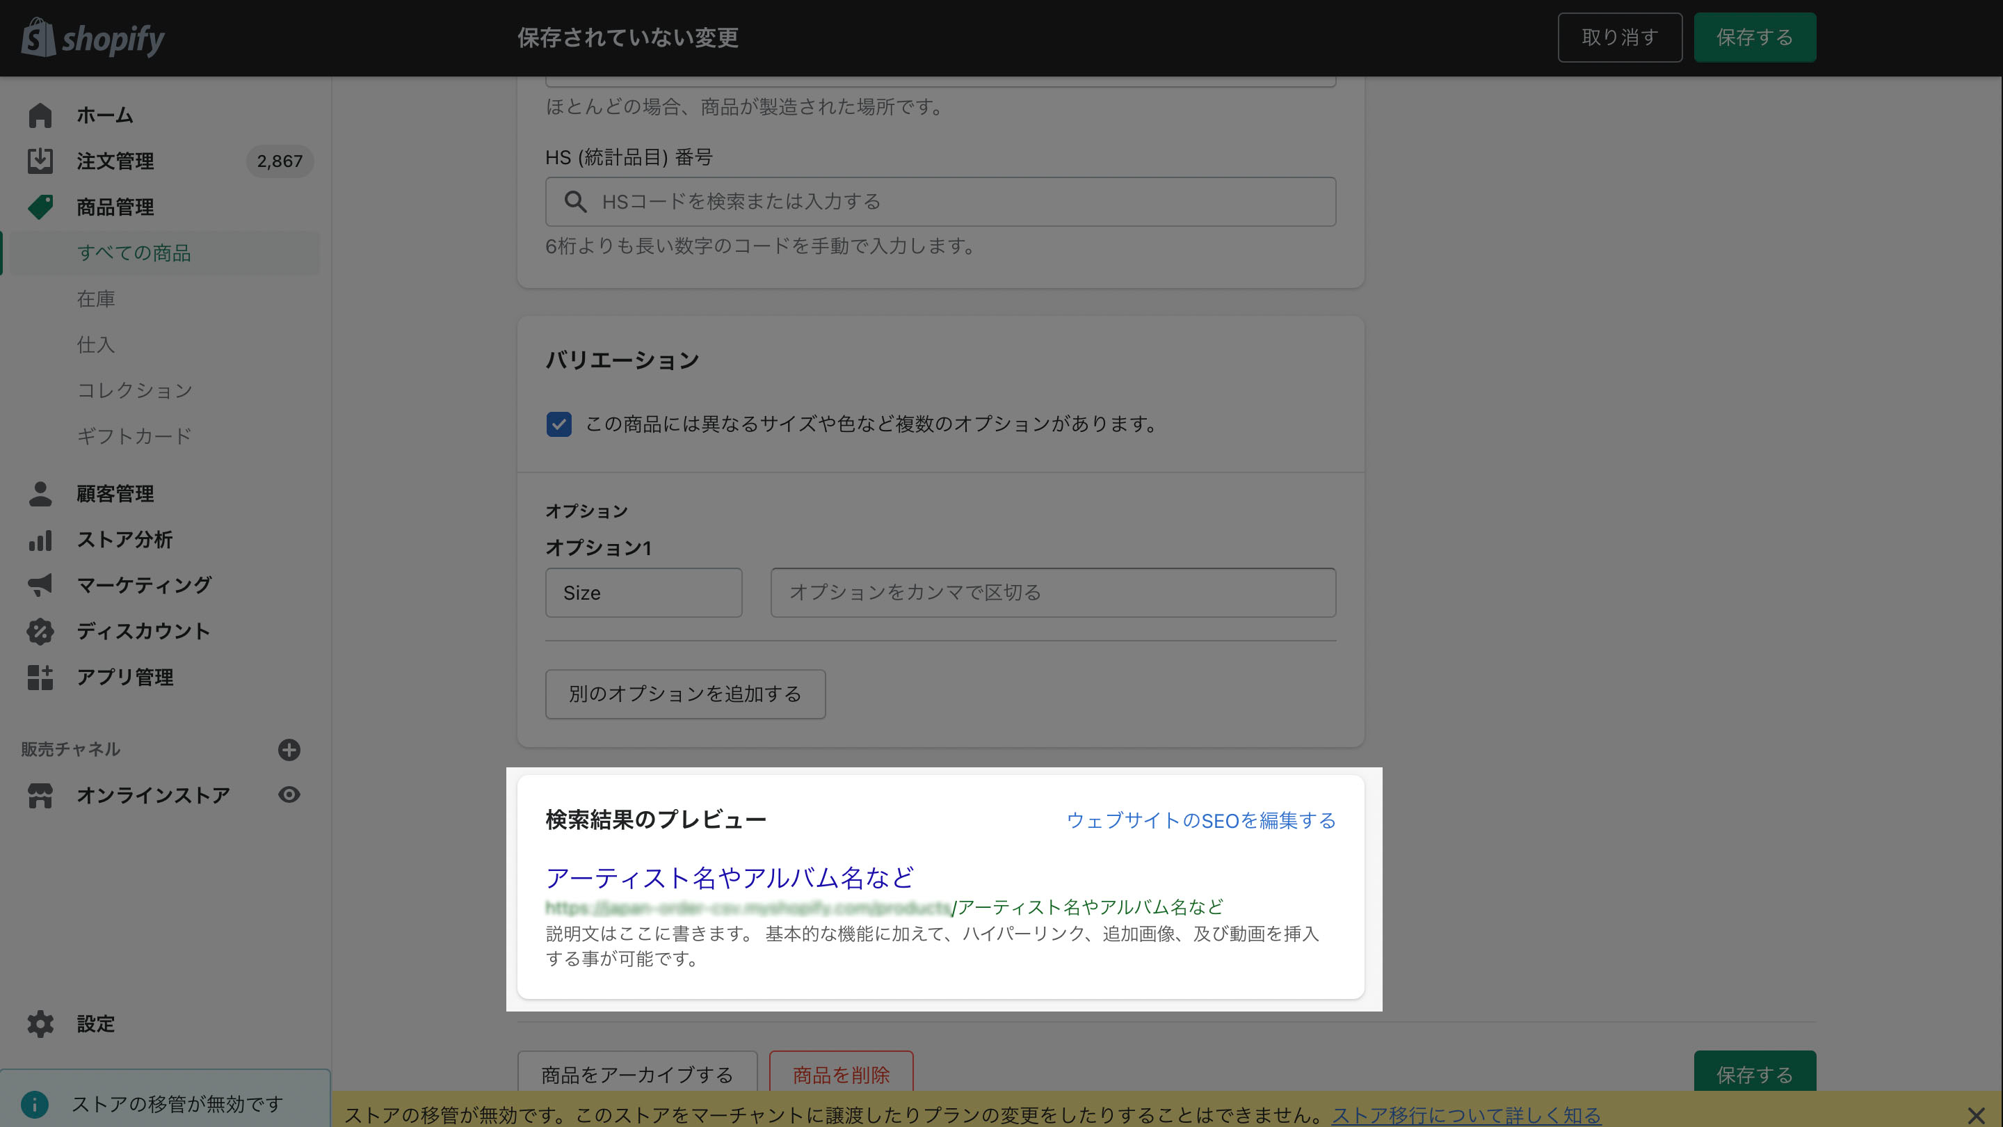This screenshot has width=2003, height=1127.
Task: Click the バリエーション section heading
Action: point(623,360)
